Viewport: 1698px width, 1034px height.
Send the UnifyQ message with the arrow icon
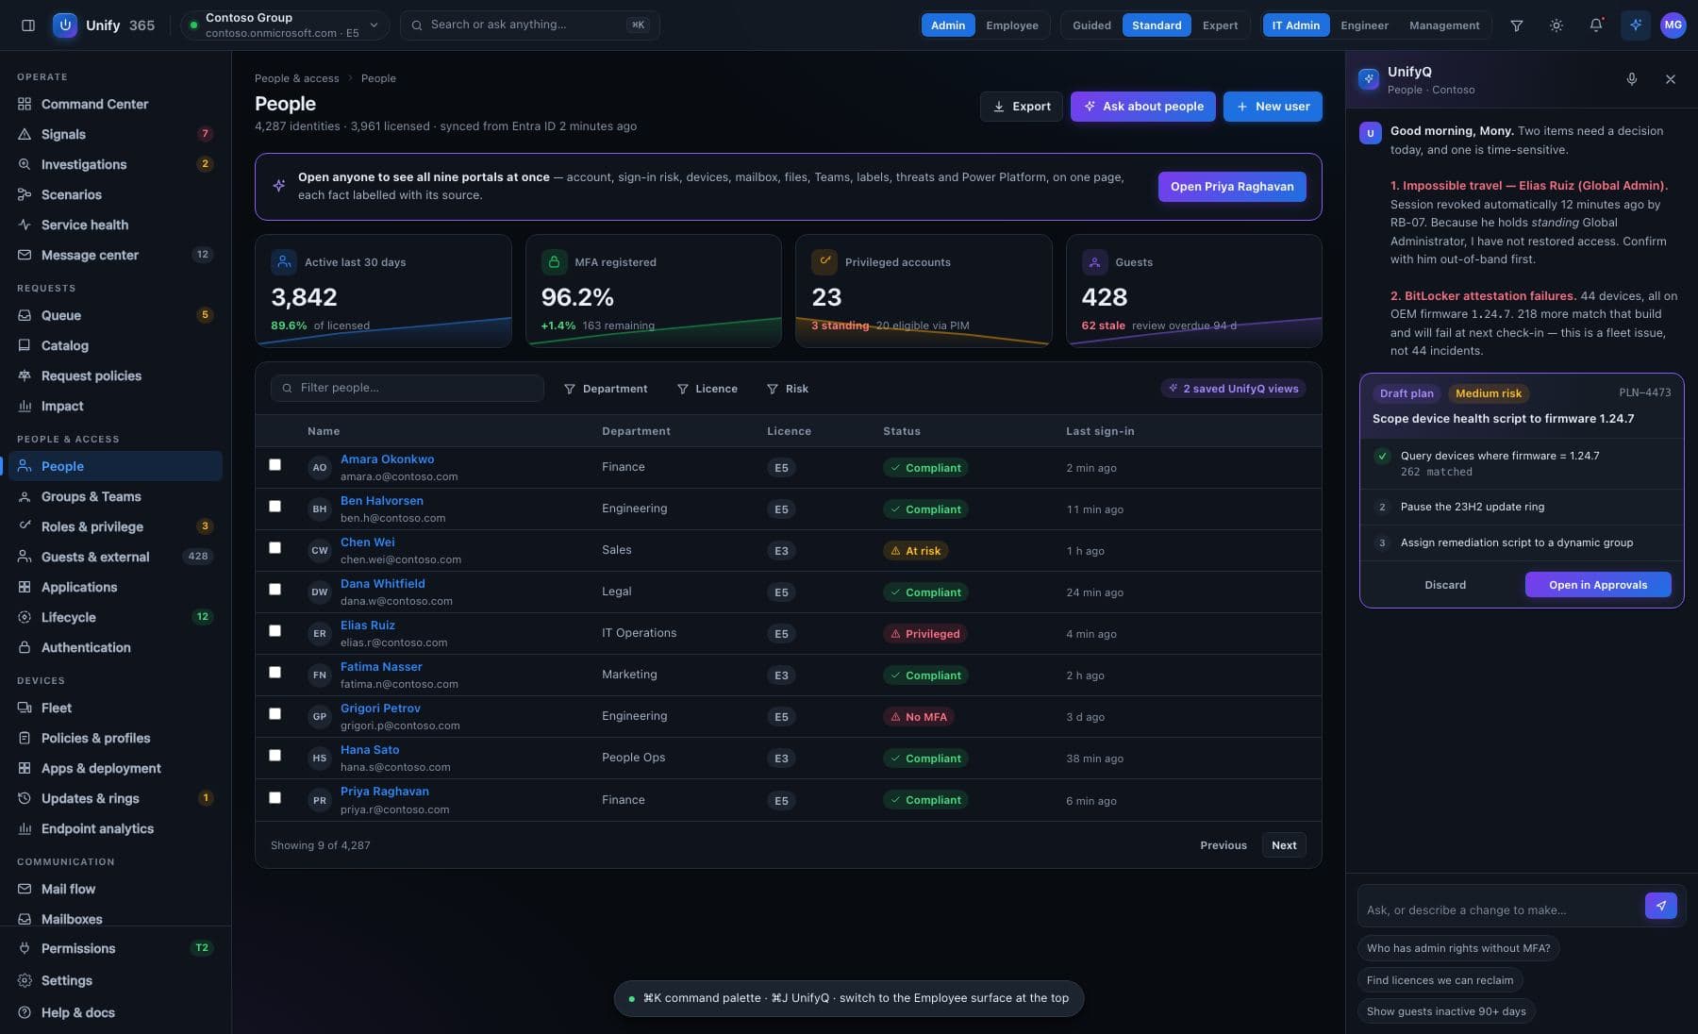tap(1661, 906)
